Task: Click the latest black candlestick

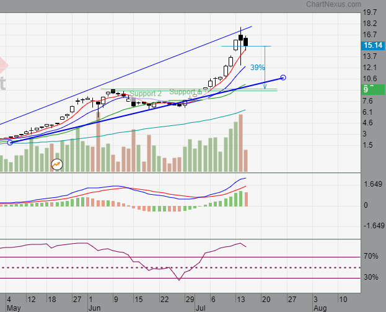Action: (x=246, y=42)
